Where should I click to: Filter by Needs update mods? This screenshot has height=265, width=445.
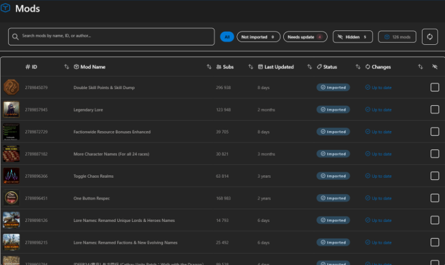pos(305,37)
